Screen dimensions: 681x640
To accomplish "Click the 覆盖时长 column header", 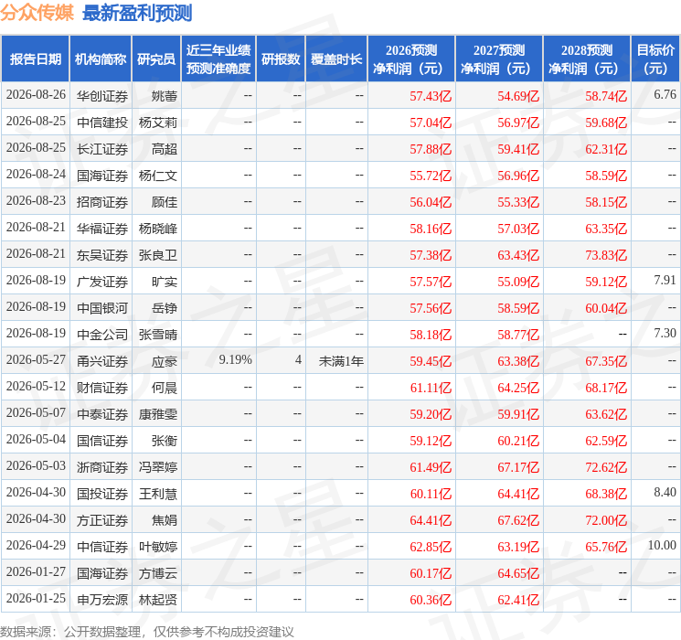I will click(336, 59).
